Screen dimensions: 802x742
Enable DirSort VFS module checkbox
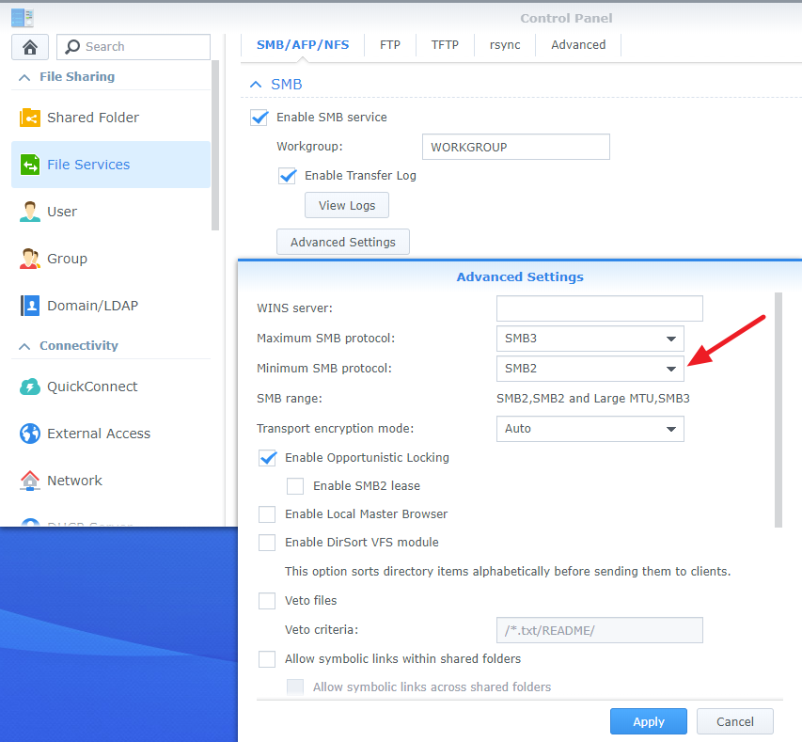click(267, 543)
